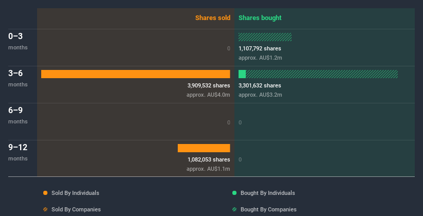Image resolution: width=423 pixels, height=216 pixels.
Task: Click the solid green segment in 3–6 months
Action: click(x=242, y=74)
